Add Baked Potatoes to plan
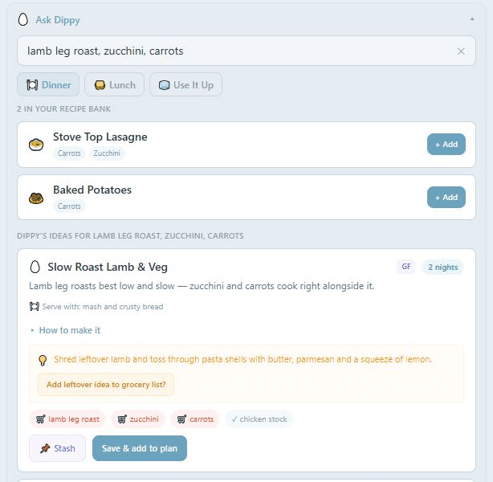The height and width of the screenshot is (482, 493). (446, 197)
